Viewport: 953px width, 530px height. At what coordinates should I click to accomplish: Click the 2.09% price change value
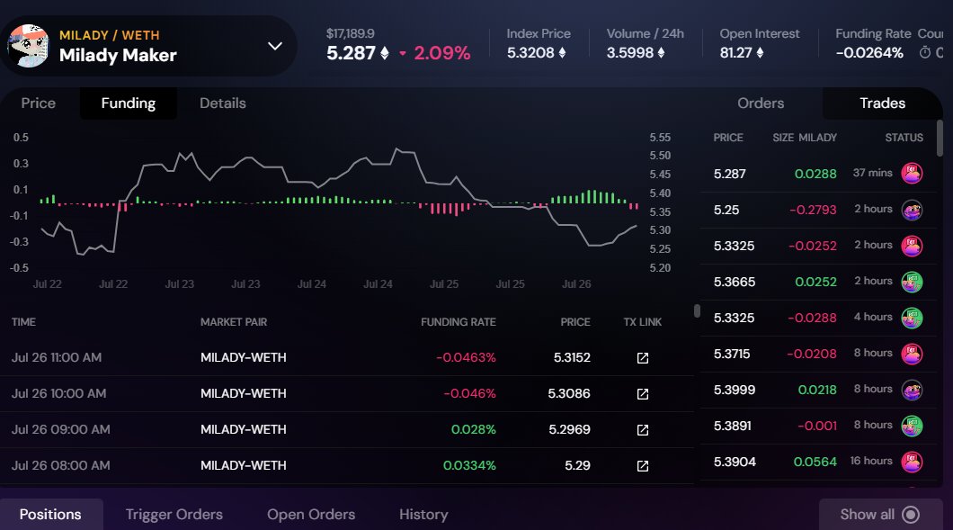pos(441,53)
